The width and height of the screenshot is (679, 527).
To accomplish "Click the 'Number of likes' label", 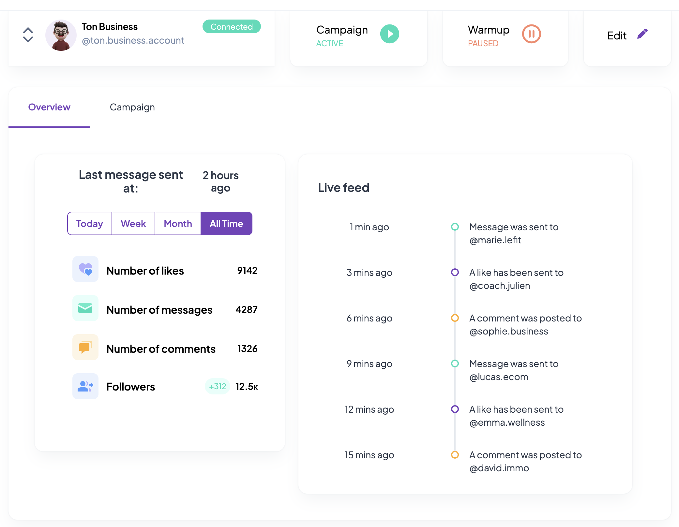I will [145, 271].
